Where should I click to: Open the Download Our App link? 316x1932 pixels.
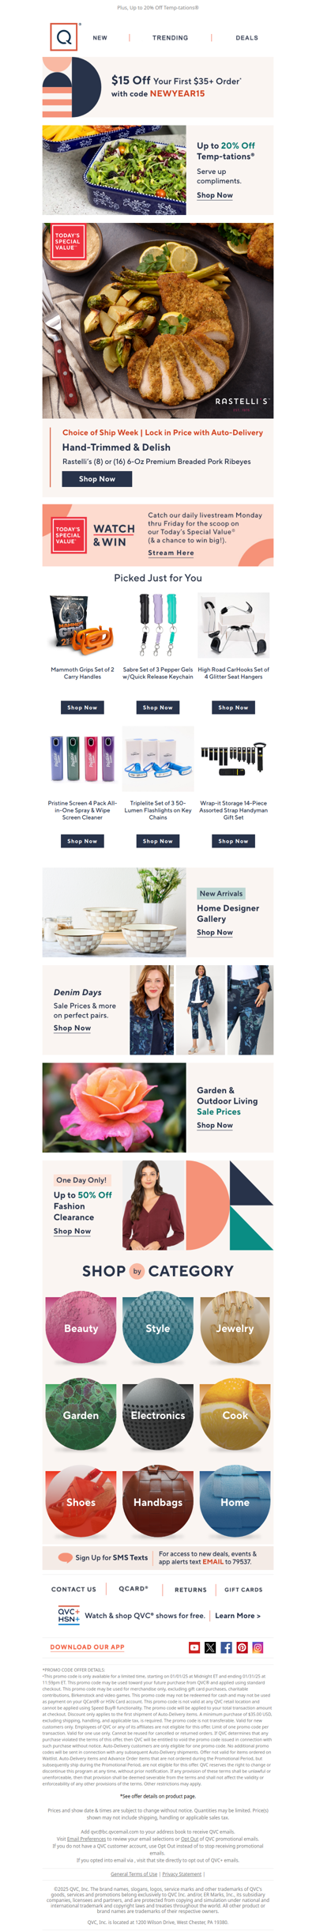(87, 1647)
